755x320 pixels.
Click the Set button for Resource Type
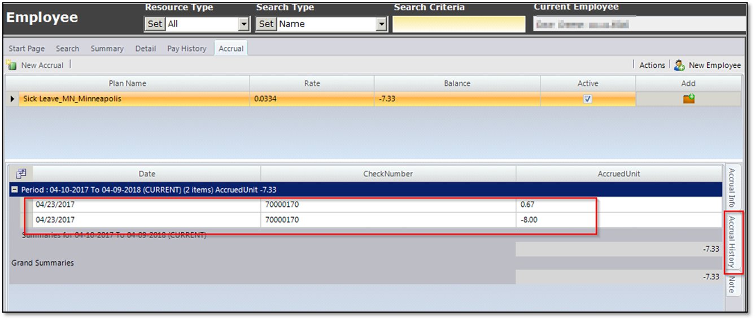click(x=155, y=24)
